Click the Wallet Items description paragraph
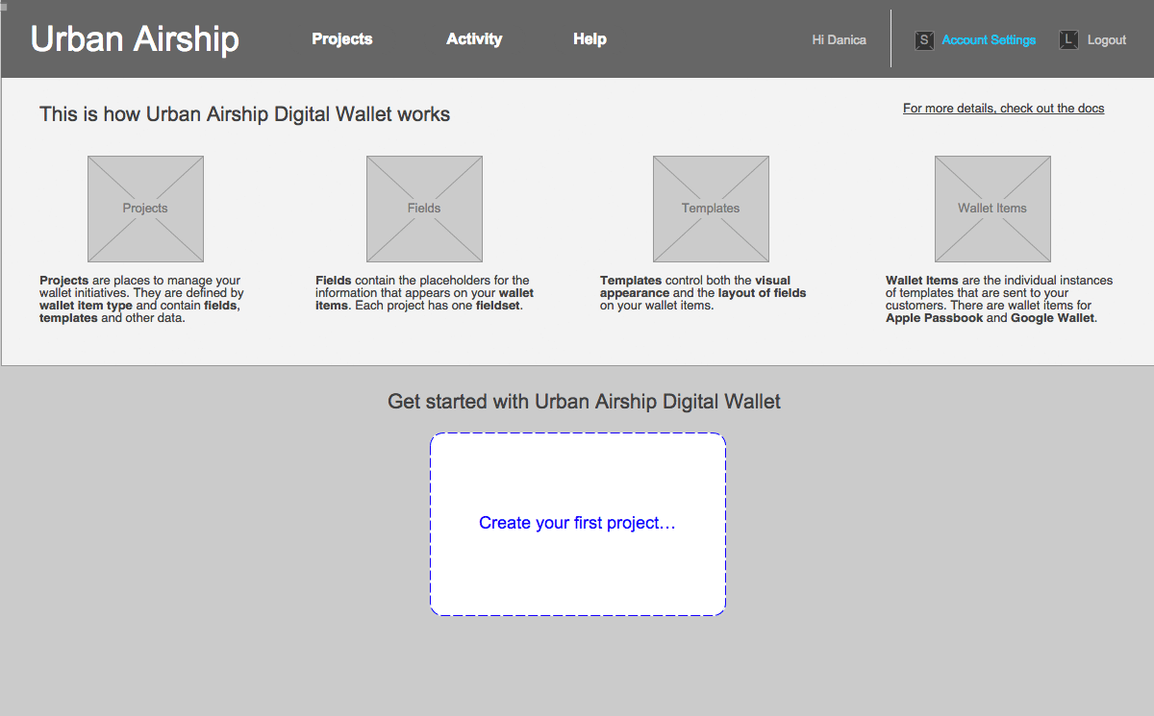 (x=999, y=299)
